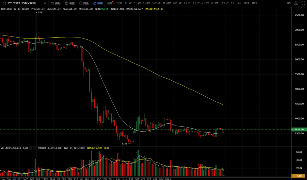The image size is (307, 180).
Task: Open the 指标 indicators chart icon
Action: tap(56, 3)
